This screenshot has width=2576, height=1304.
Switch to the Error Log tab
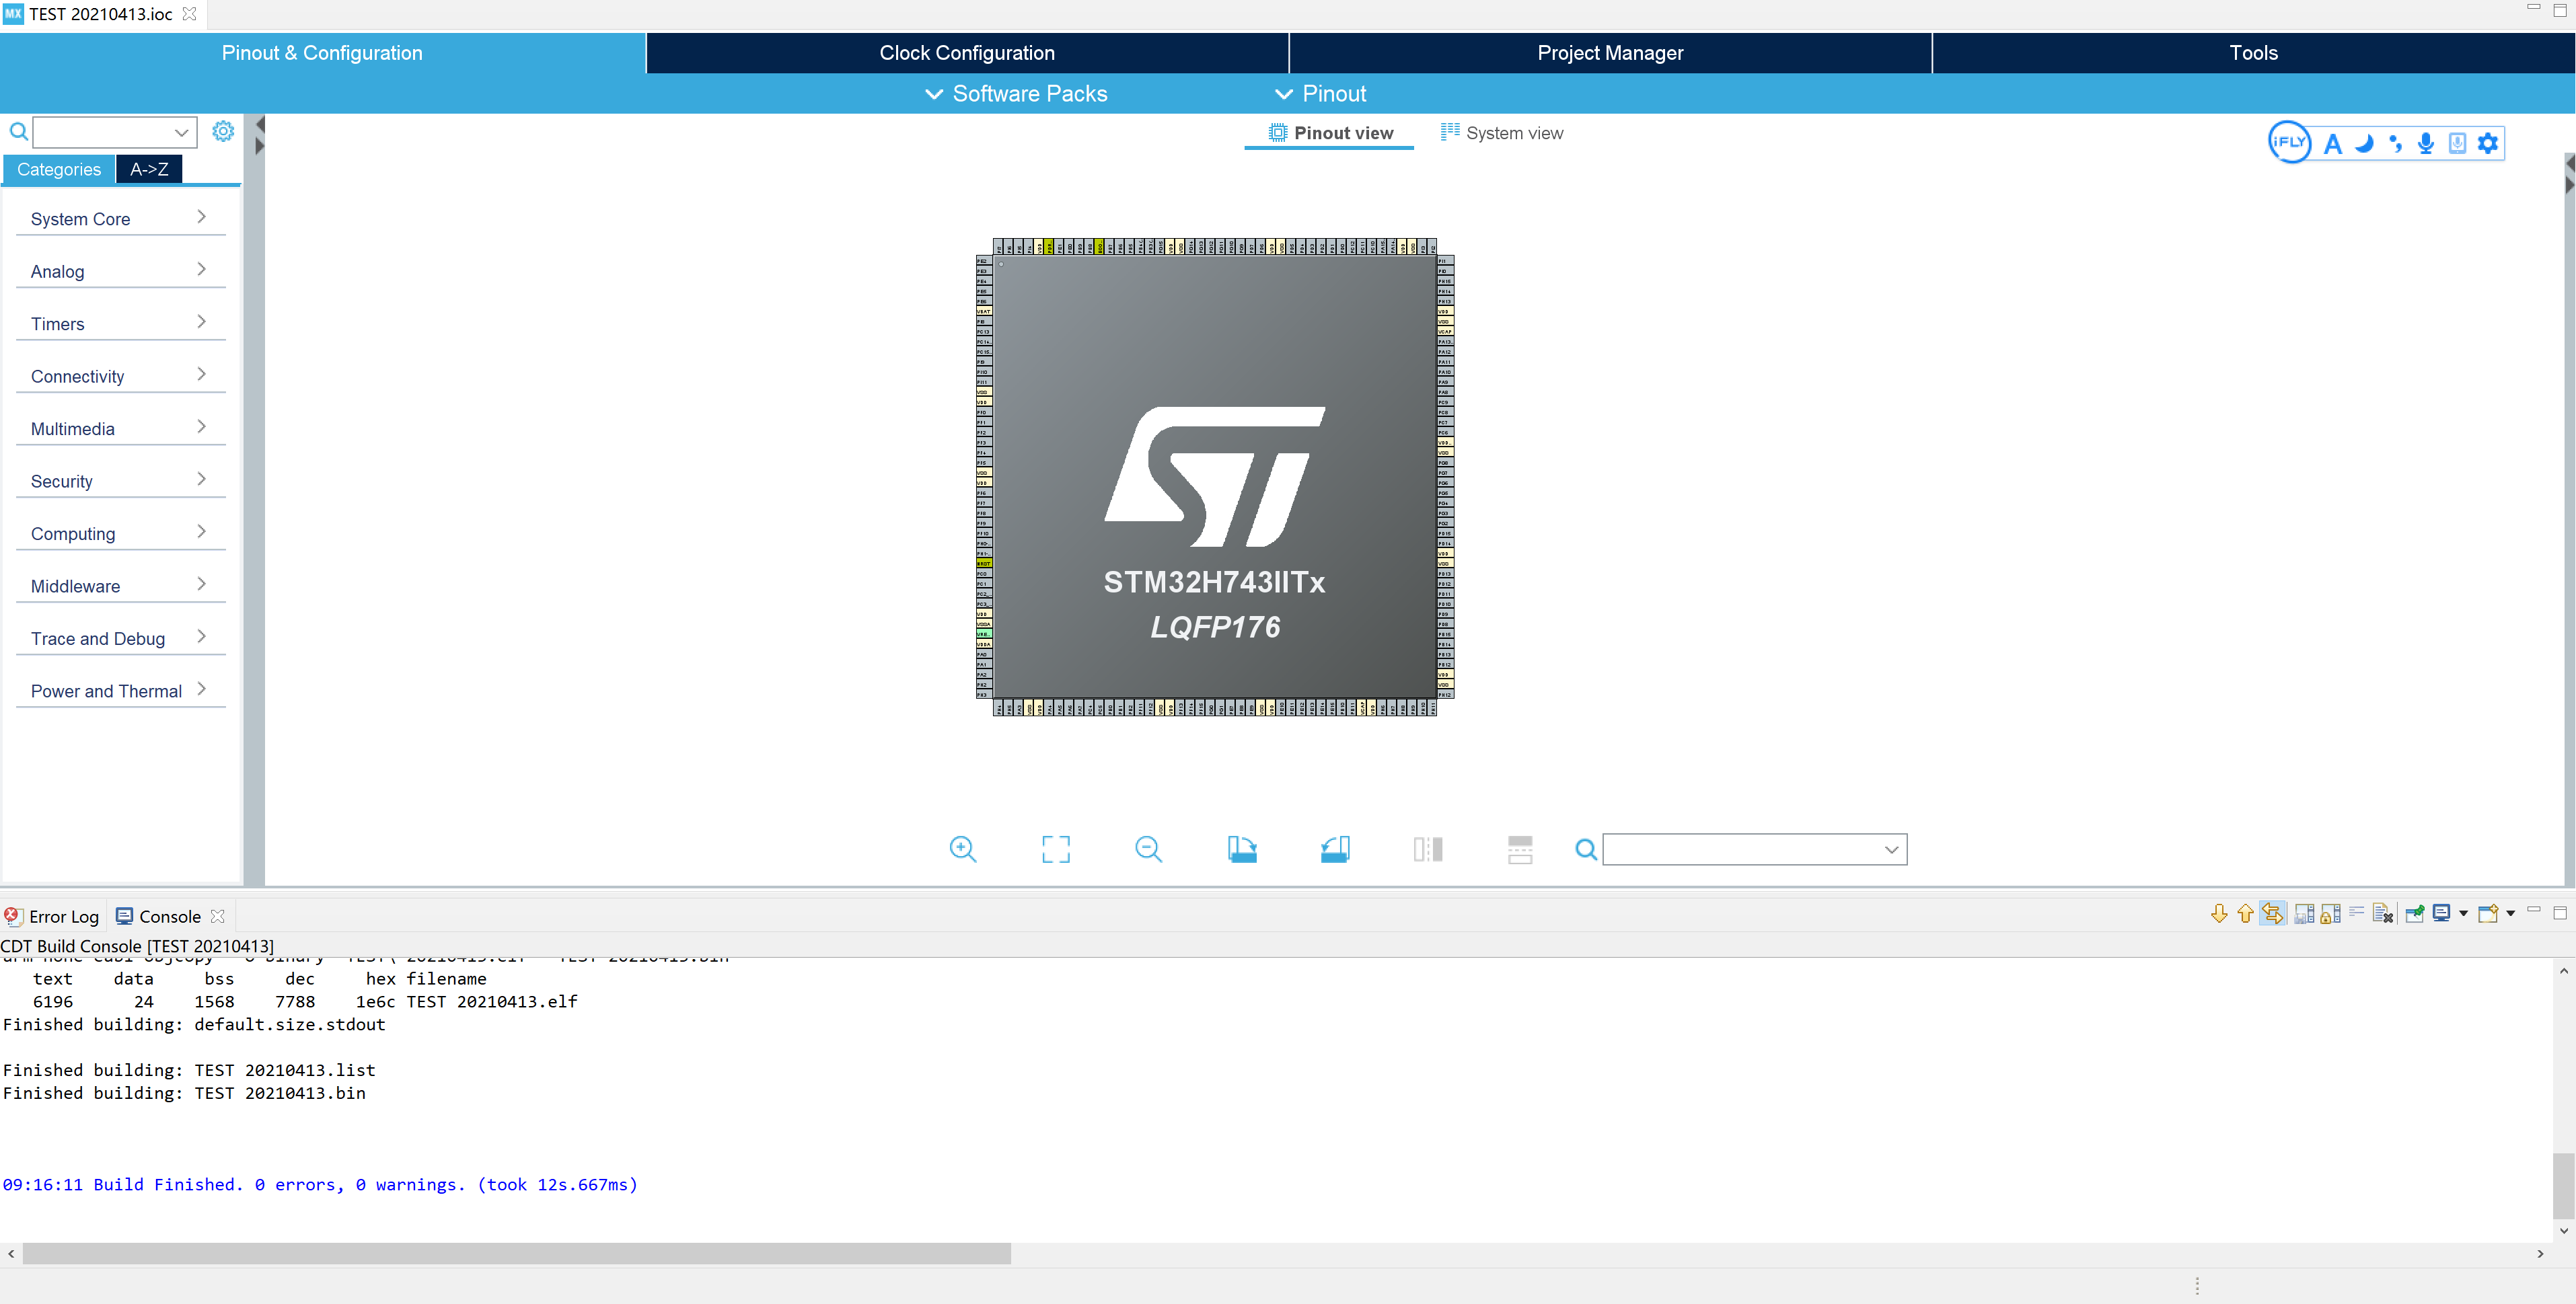(62, 915)
